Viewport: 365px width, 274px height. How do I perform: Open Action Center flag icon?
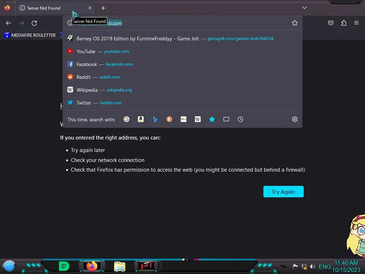click(x=295, y=266)
